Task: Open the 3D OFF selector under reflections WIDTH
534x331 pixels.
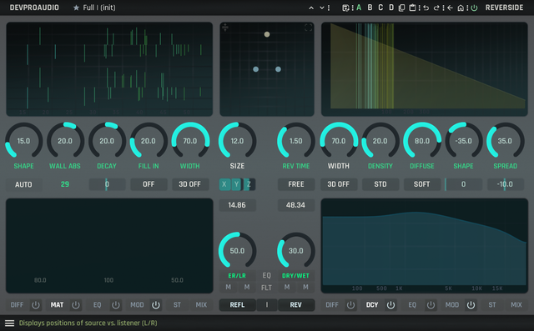Action: (190, 184)
